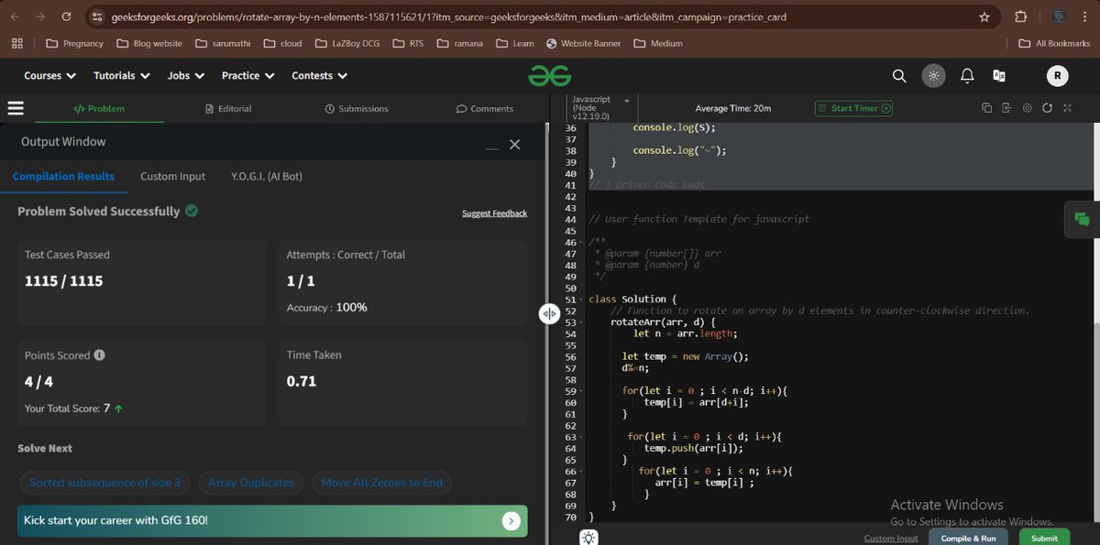Click the arrow on GfG 160 banner
The width and height of the screenshot is (1100, 545).
click(x=511, y=521)
